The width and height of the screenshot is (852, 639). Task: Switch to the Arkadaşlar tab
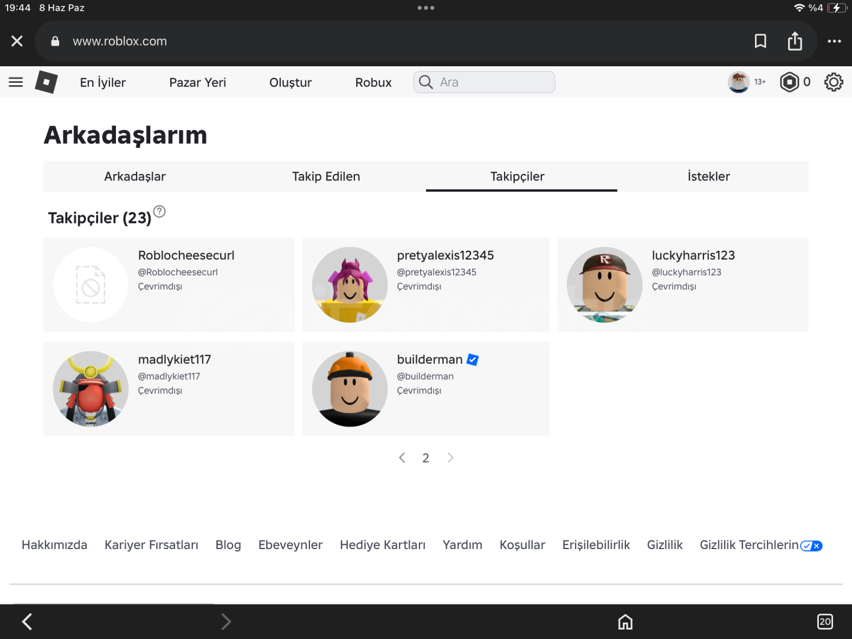(135, 176)
